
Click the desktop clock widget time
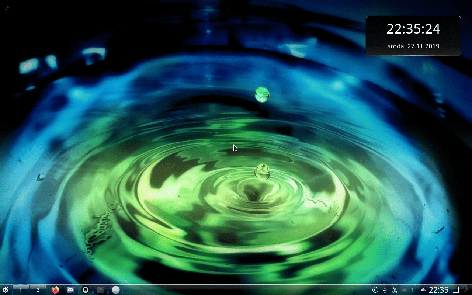(x=413, y=29)
